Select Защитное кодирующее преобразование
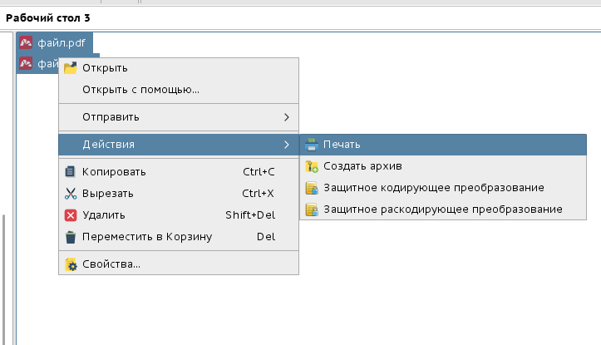601x345 pixels. click(433, 188)
